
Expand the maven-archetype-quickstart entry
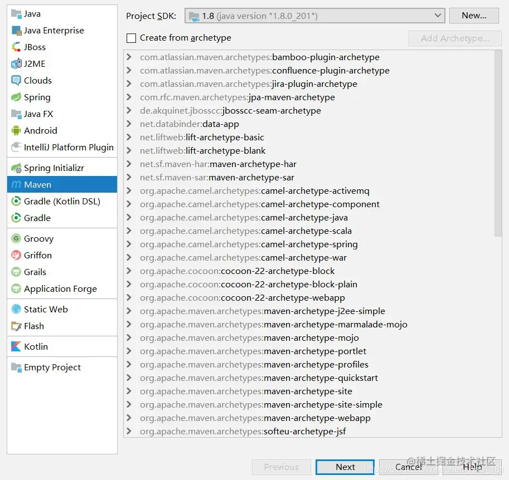pyautogui.click(x=129, y=378)
